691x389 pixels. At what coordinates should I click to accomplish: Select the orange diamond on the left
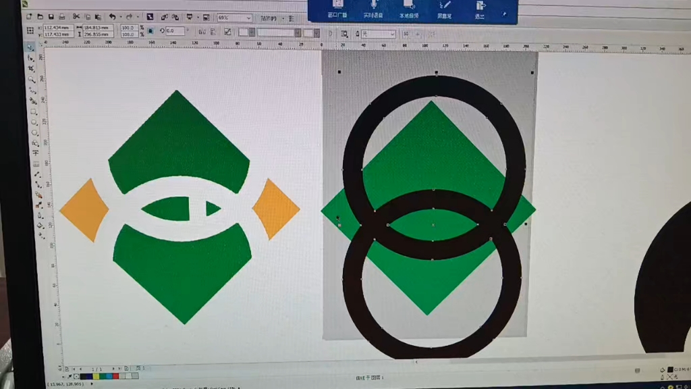(84, 211)
